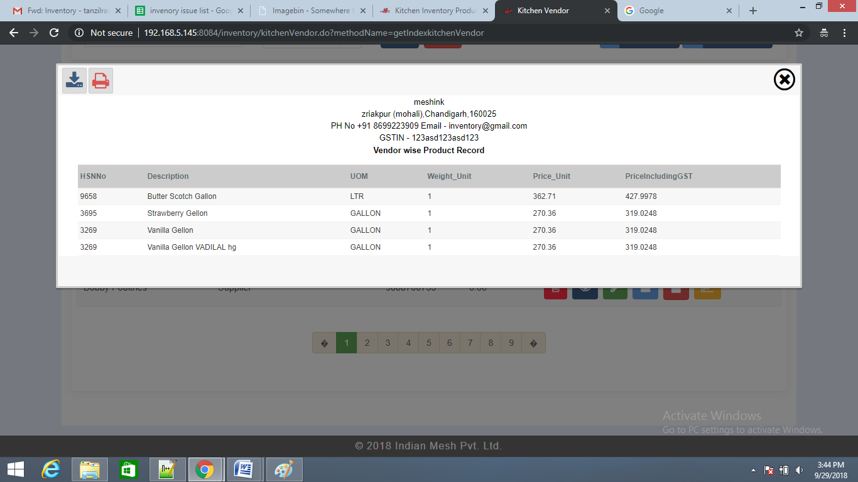Screen dimensions: 858x482
Task: Click price 362.71 in Butter Scotch row
Action: [544, 196]
